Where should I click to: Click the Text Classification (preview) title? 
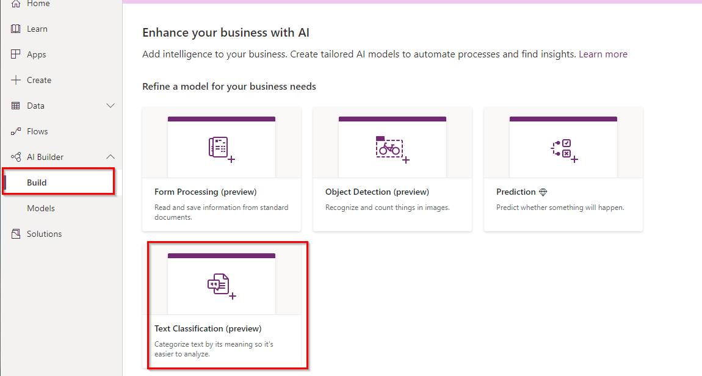pyautogui.click(x=208, y=329)
